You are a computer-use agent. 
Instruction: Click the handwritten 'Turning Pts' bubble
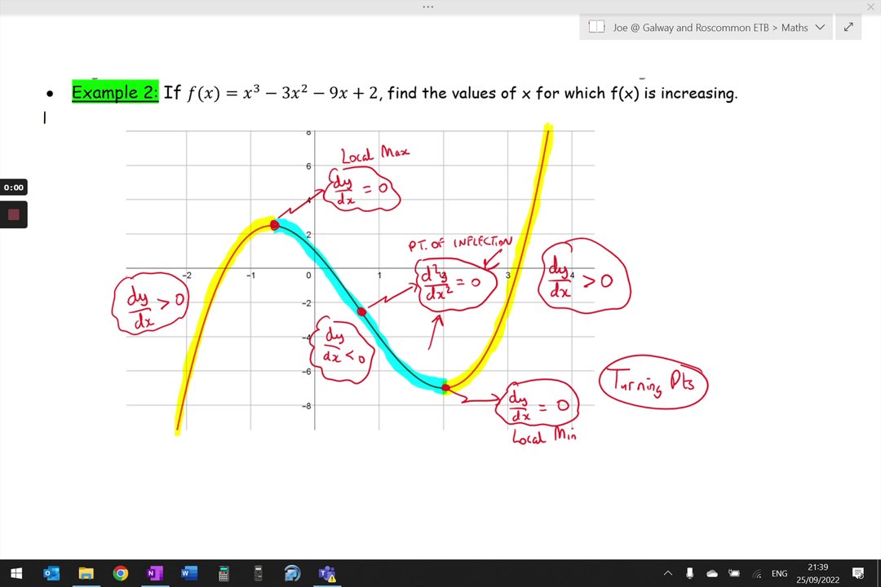pos(653,382)
